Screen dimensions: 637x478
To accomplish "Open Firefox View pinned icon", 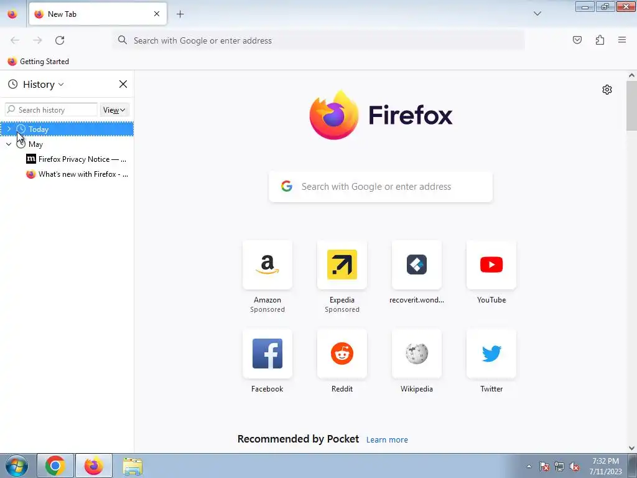I will click(12, 14).
